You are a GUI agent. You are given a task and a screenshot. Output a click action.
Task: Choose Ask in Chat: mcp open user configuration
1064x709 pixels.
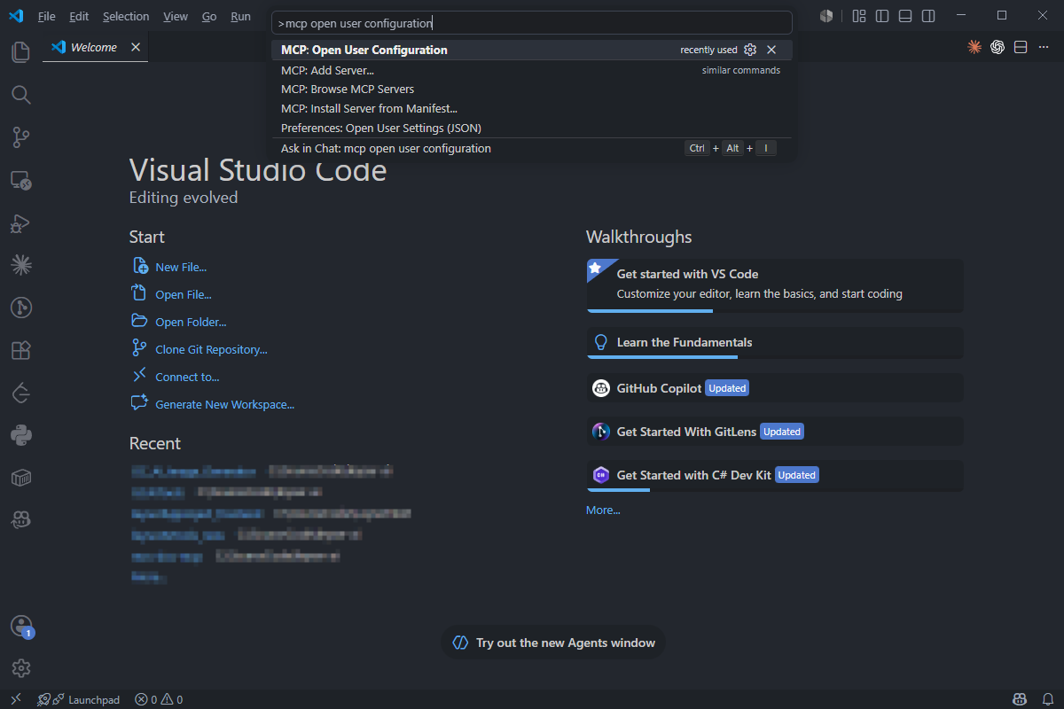pos(532,149)
